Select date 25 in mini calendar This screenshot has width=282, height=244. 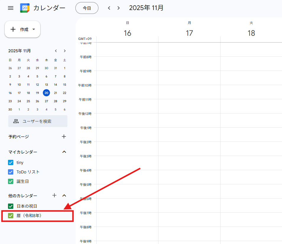(x=28, y=101)
